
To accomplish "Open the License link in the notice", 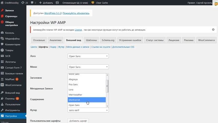I will point(78,30).
